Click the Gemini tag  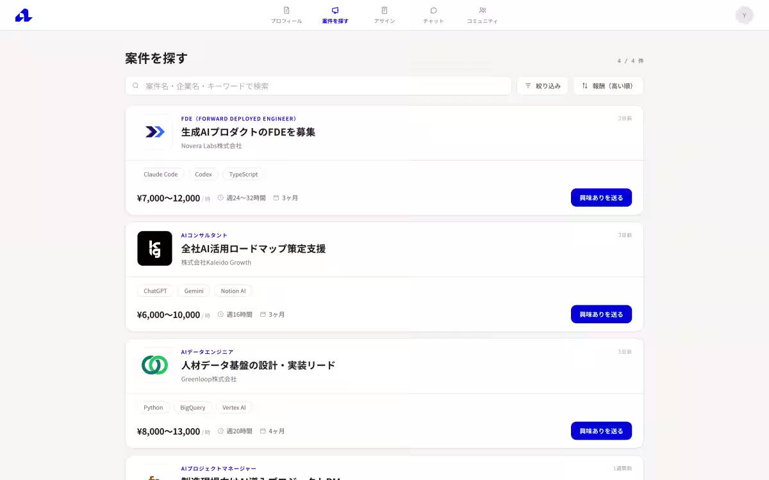194,291
